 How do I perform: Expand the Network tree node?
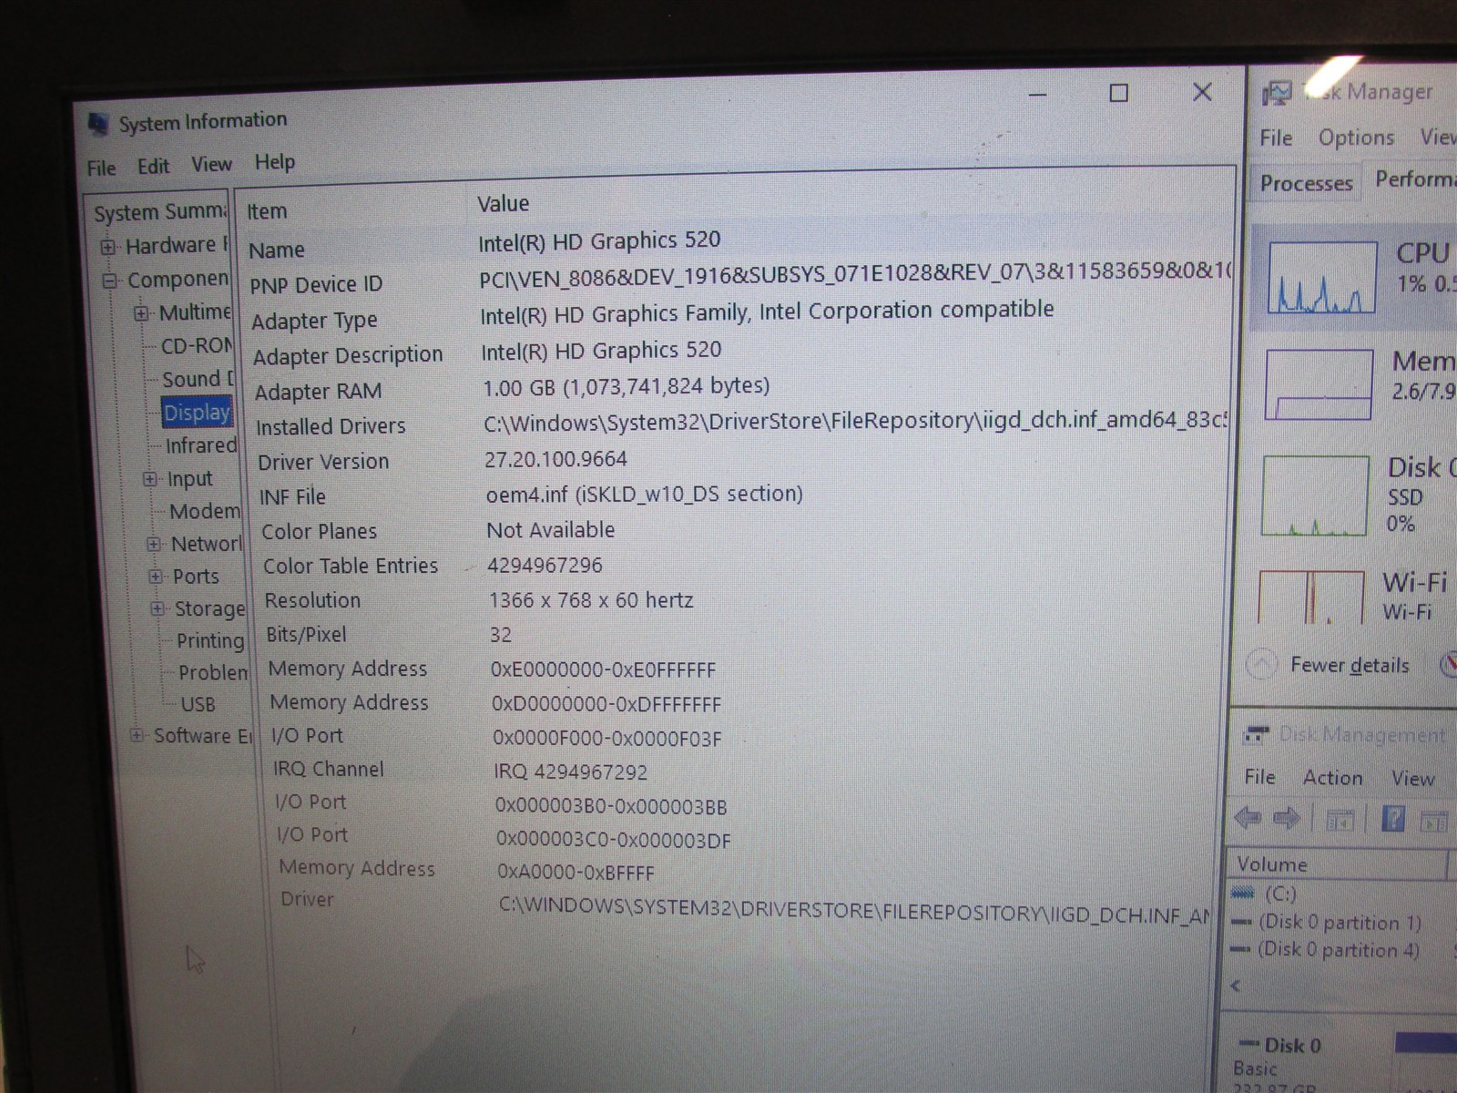tap(154, 545)
